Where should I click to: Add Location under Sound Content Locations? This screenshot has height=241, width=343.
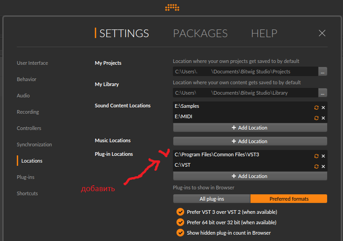(250, 128)
